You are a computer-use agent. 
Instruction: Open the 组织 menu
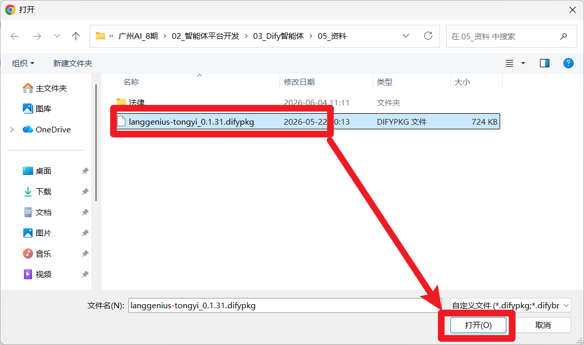(23, 63)
